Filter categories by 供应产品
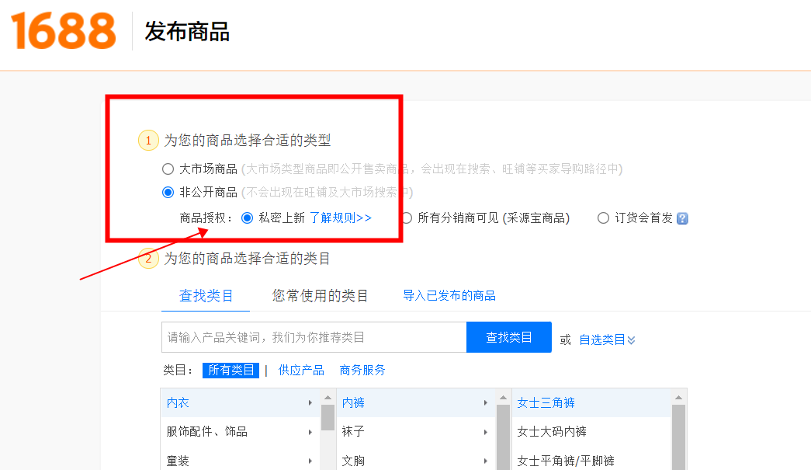The height and width of the screenshot is (470, 811). (301, 370)
